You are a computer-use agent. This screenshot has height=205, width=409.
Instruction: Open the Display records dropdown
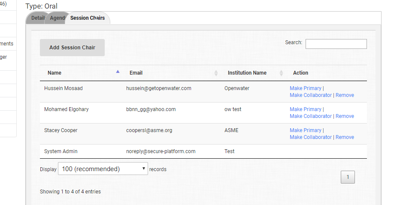(103, 169)
